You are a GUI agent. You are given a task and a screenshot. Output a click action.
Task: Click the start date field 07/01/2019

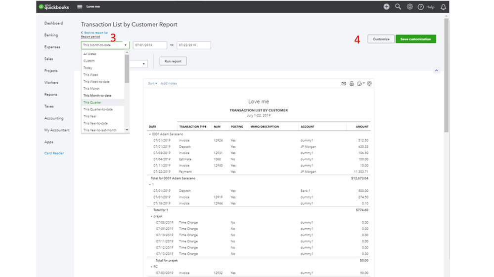150,45
